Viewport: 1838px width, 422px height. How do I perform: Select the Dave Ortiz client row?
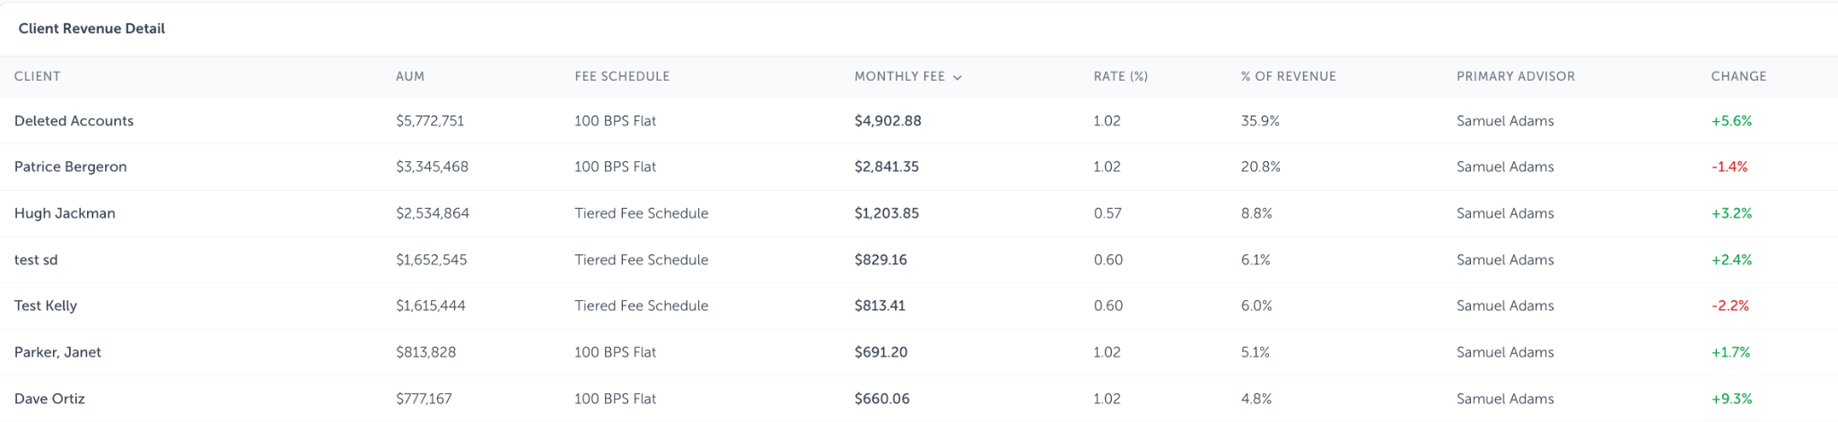click(x=919, y=399)
